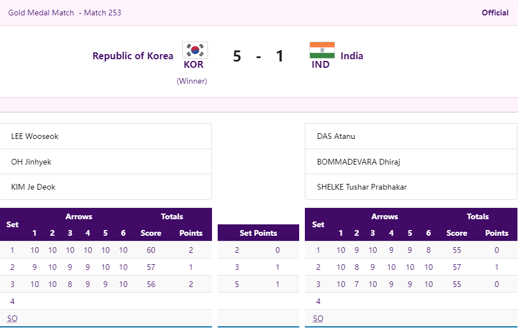Click the India flag icon
The width and height of the screenshot is (518, 328).
coord(322,50)
